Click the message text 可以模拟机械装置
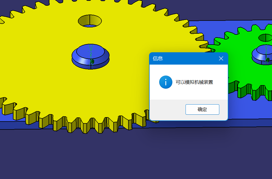 point(194,82)
